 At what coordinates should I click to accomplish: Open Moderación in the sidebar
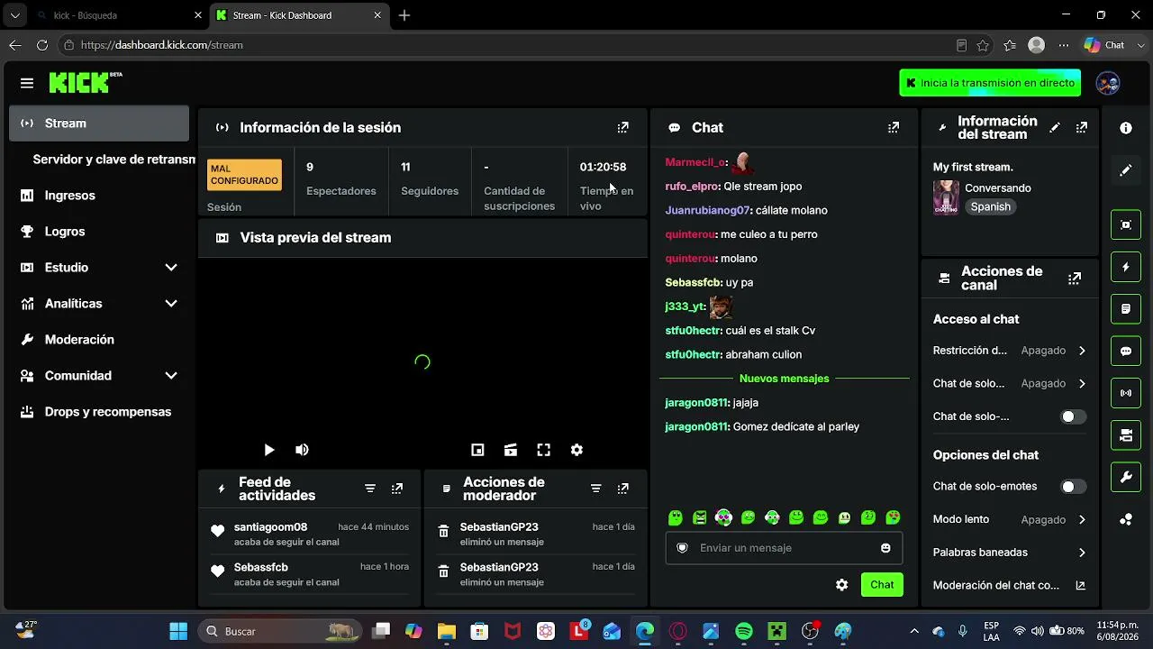[99, 340]
